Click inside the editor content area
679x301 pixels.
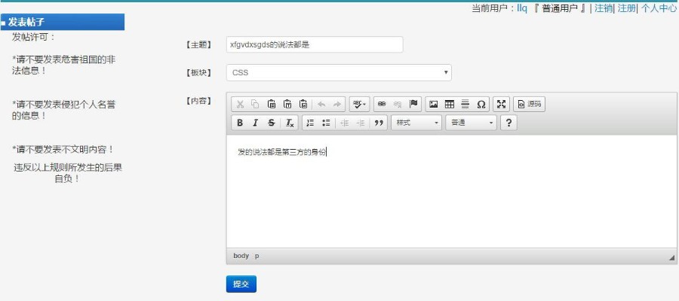(x=451, y=191)
